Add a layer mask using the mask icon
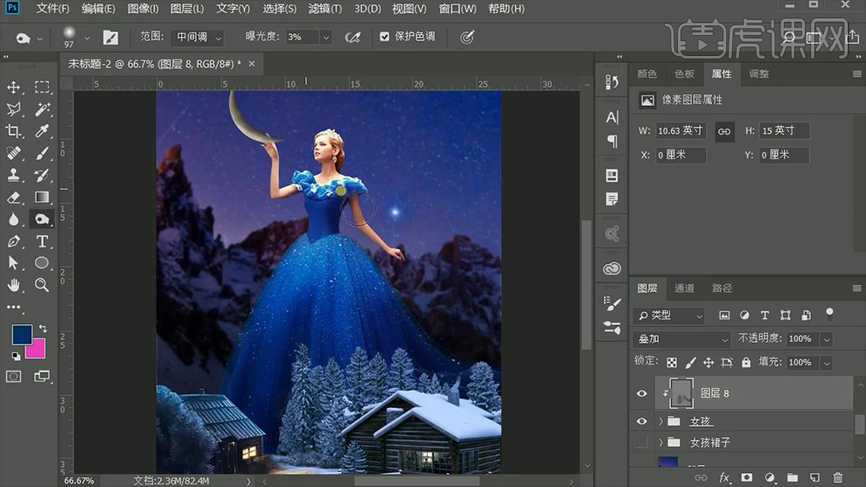This screenshot has width=866, height=487. 746,477
